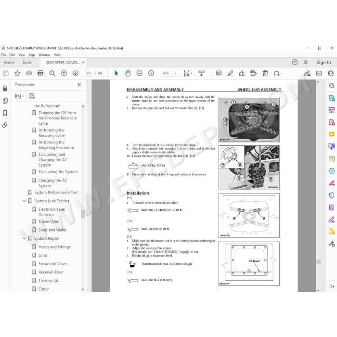Collapse the System Leak Testing bookmark
This screenshot has width=337, height=337.
(x=24, y=201)
